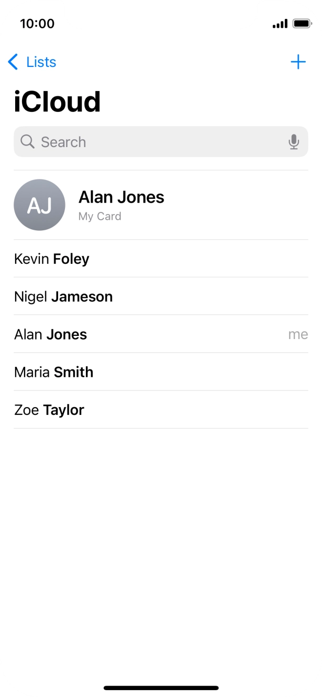Focus the Search text field
Viewport: 322px width, 697px height.
coord(157,142)
